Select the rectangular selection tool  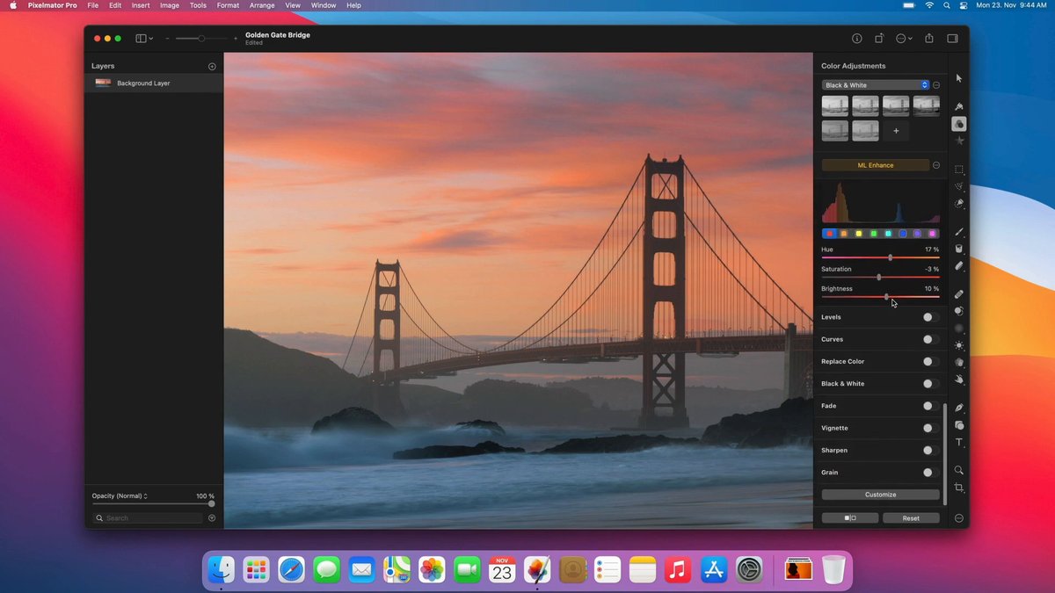pyautogui.click(x=959, y=169)
